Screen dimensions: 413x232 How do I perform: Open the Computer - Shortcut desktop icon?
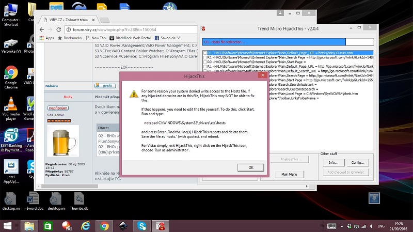(11, 14)
